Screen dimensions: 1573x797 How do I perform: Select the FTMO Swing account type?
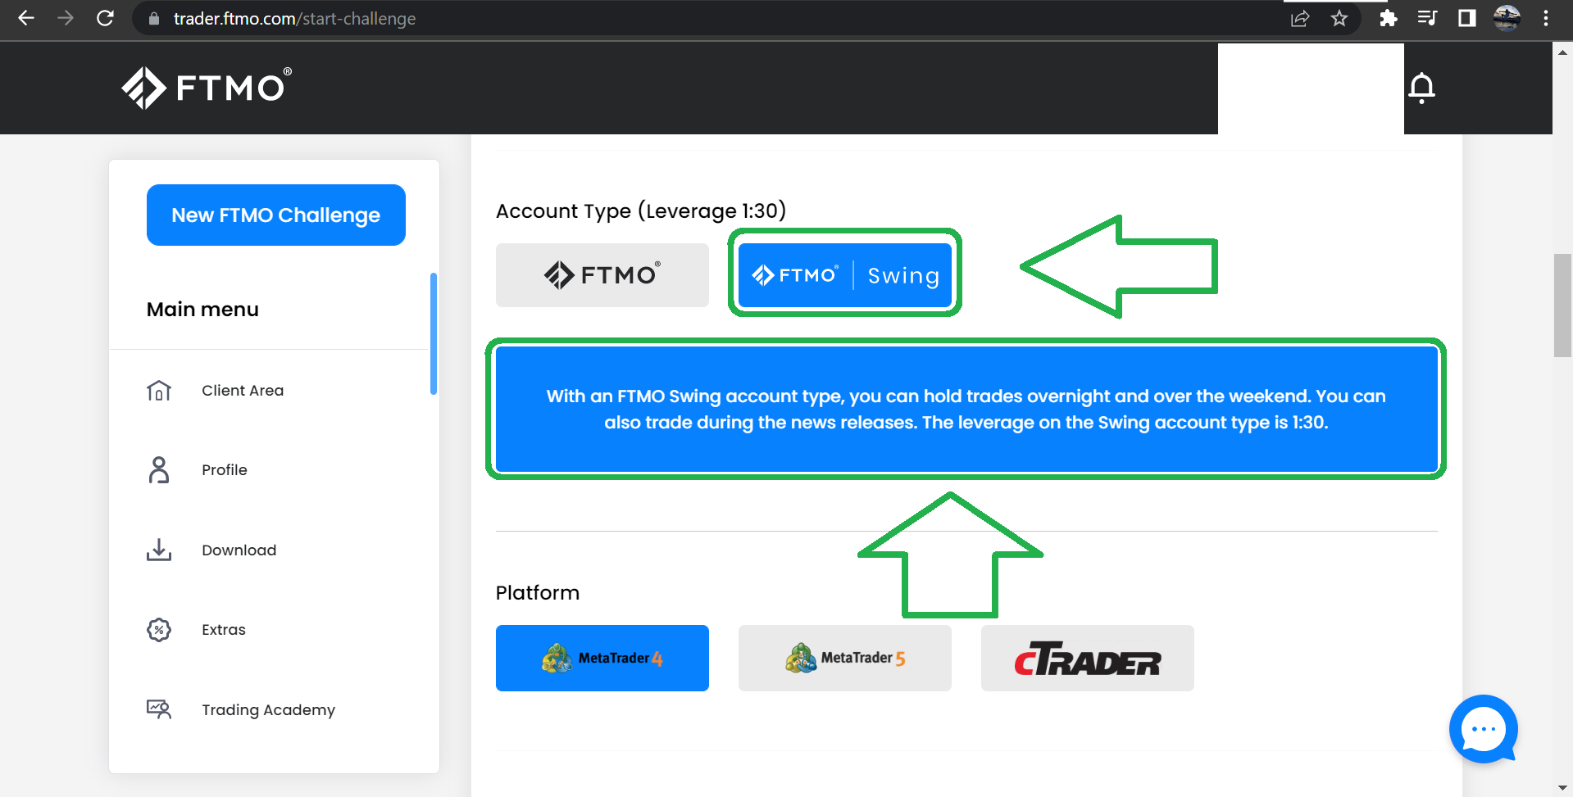click(845, 275)
